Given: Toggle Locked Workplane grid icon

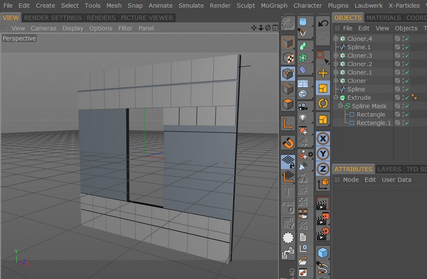Looking at the screenshot, I should click(x=288, y=162).
